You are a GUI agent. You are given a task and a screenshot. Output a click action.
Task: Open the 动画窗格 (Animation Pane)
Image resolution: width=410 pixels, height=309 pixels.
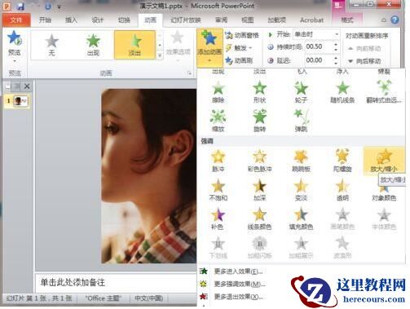242,35
